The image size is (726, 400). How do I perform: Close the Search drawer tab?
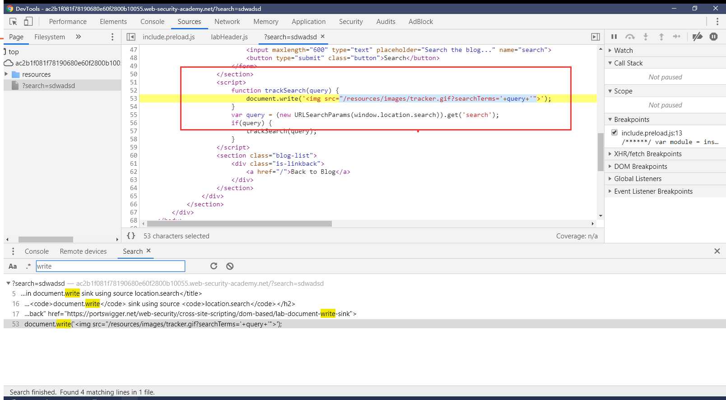149,251
